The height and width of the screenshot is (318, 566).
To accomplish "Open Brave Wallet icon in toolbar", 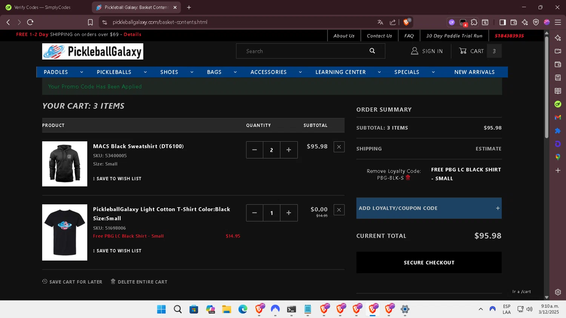I will 514,22.
